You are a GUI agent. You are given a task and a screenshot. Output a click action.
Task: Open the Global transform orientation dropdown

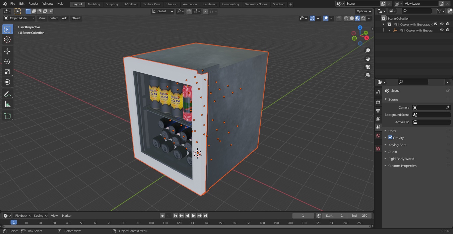(162, 11)
